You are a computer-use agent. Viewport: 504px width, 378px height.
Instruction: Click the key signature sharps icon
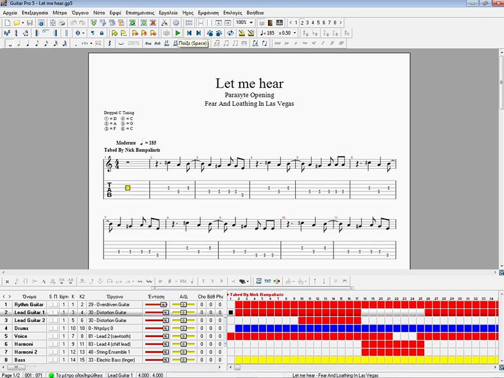[x=7, y=33]
